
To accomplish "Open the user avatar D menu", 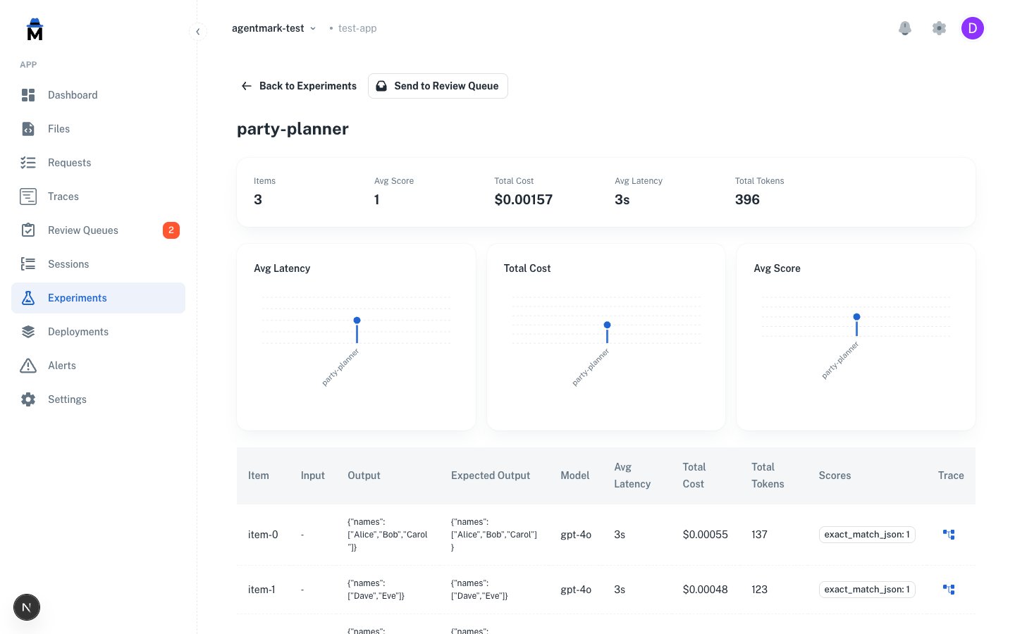I will coord(973,28).
